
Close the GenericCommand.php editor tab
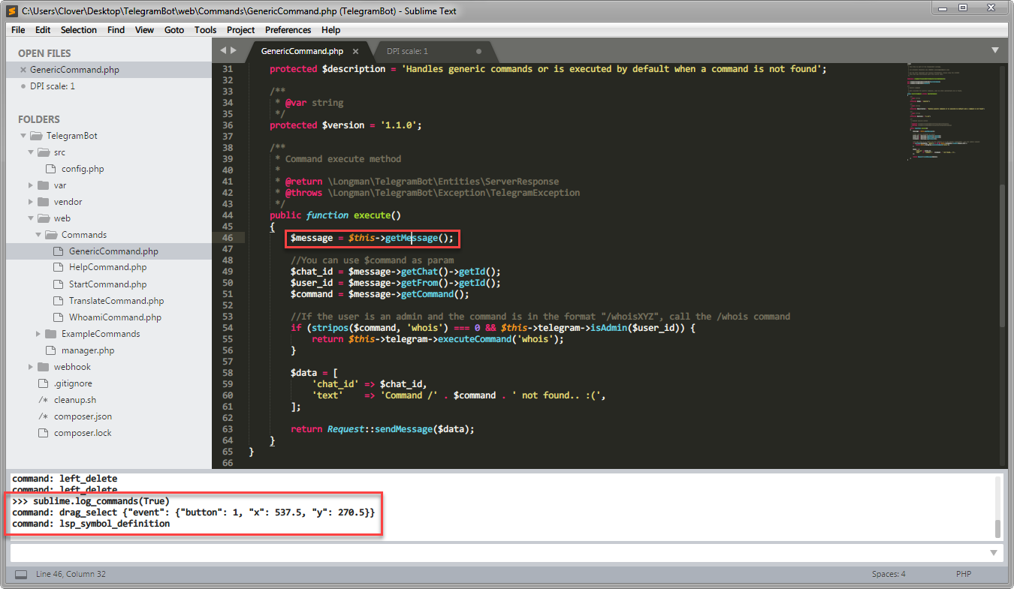coord(355,51)
